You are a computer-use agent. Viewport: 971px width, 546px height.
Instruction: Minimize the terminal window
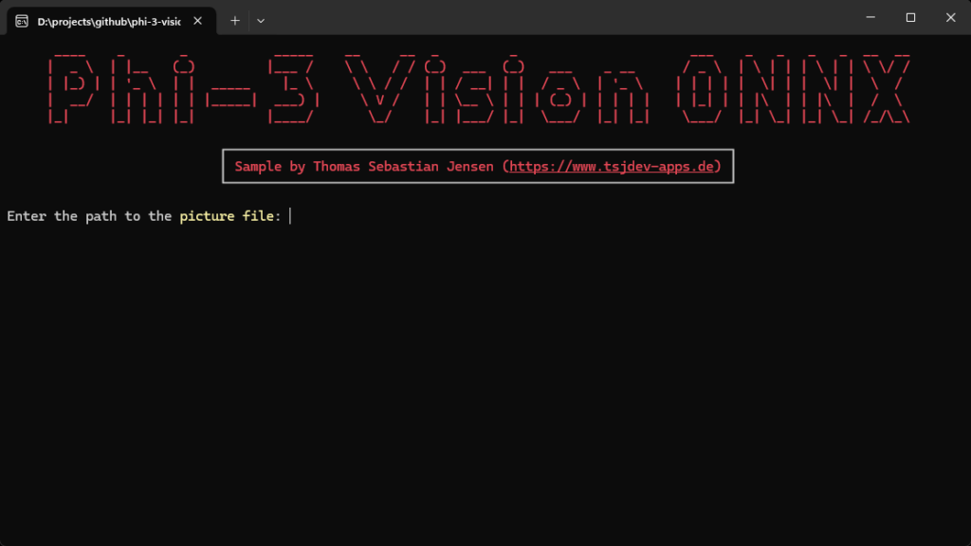[x=869, y=17]
